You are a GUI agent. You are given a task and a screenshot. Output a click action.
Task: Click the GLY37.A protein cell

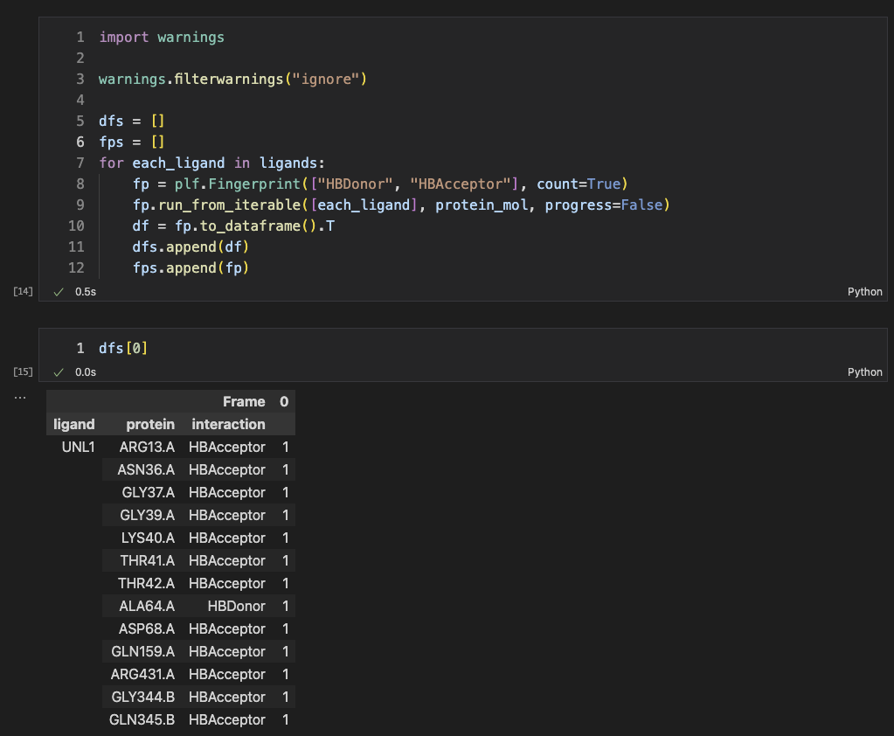(149, 493)
